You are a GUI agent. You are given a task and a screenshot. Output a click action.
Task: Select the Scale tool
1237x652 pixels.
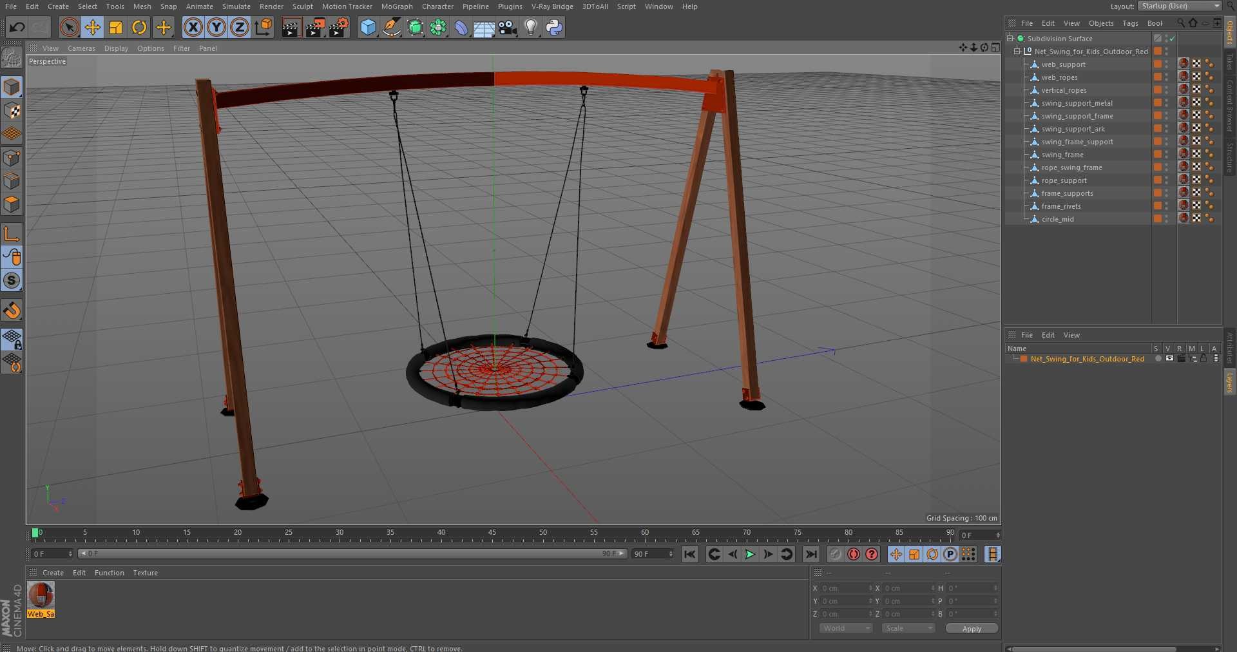pyautogui.click(x=116, y=27)
